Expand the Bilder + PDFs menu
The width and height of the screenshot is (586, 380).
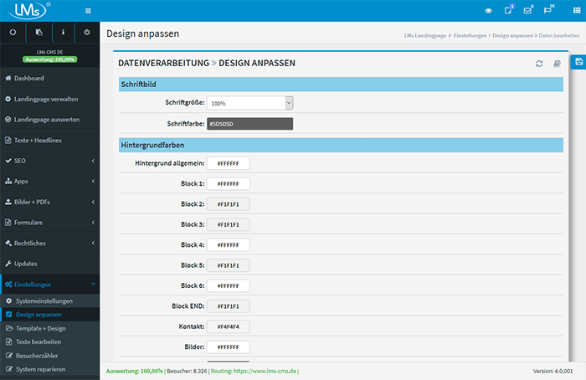tap(49, 202)
